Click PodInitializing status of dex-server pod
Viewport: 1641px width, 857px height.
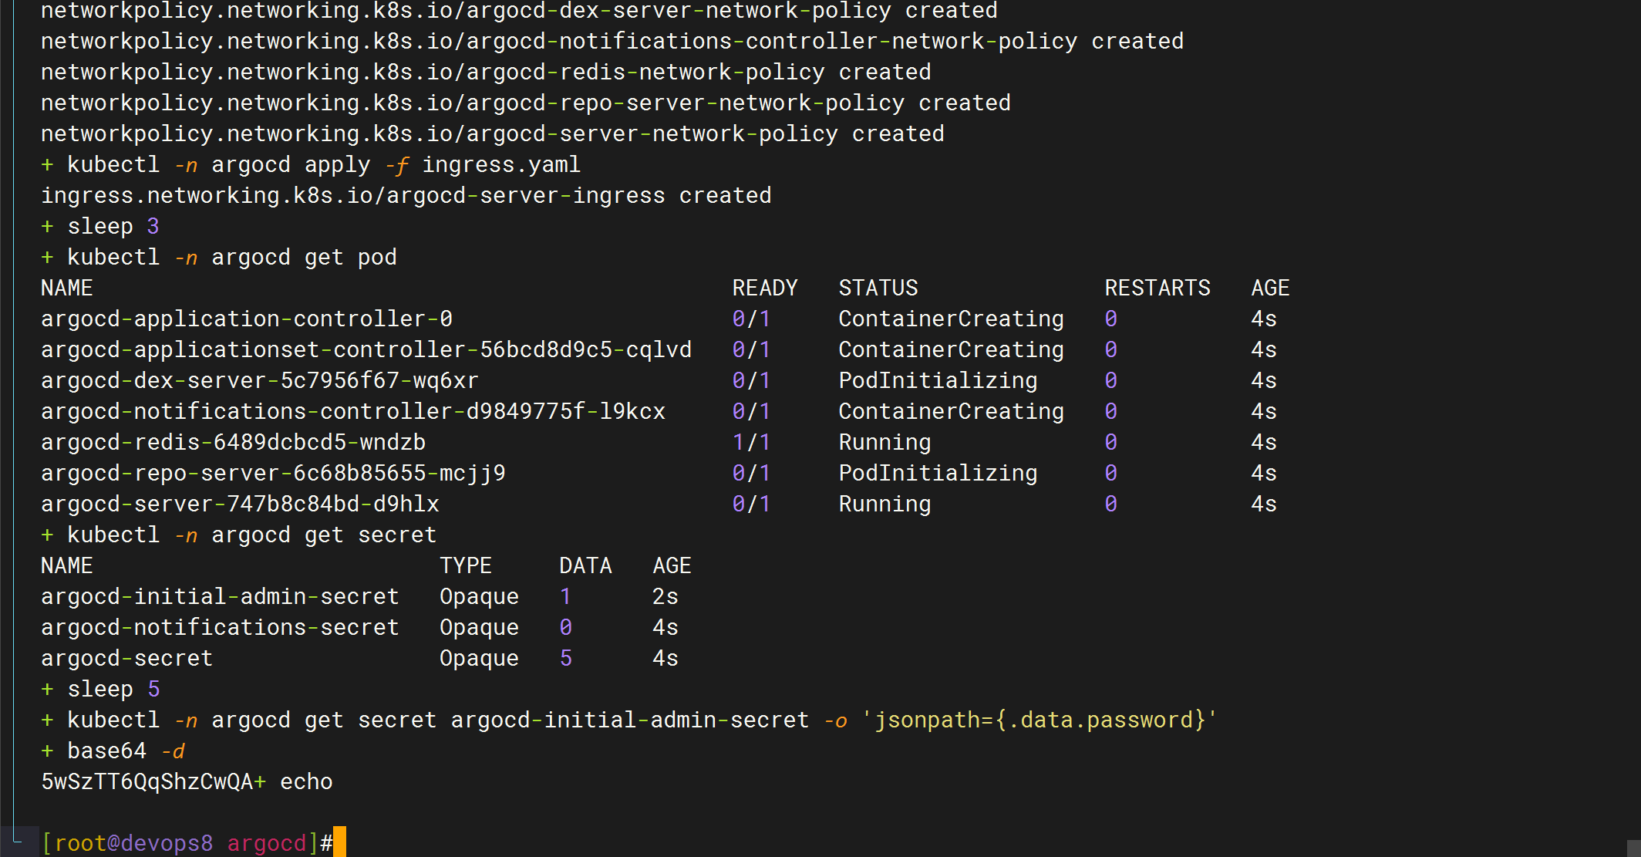(x=938, y=380)
